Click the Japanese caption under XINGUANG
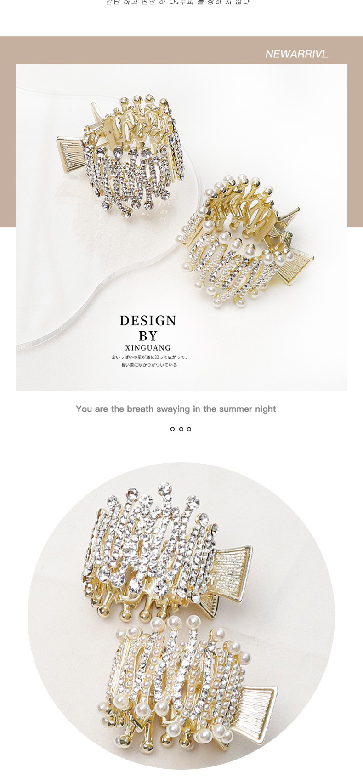The image size is (363, 783). coord(149,361)
